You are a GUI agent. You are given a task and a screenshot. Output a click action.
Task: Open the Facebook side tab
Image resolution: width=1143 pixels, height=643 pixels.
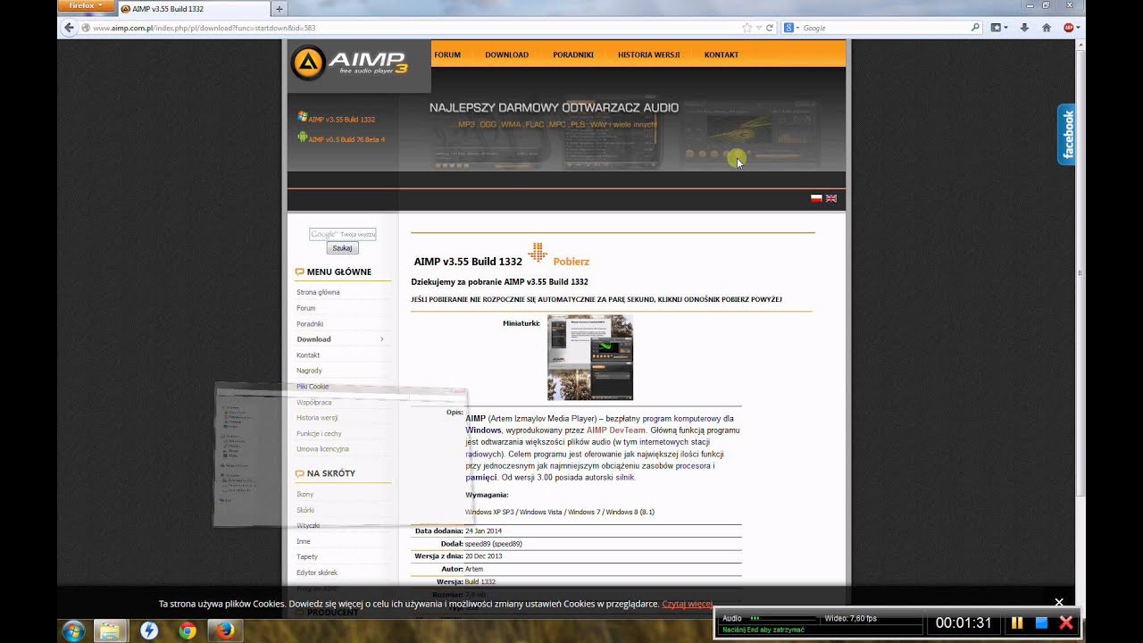1067,134
